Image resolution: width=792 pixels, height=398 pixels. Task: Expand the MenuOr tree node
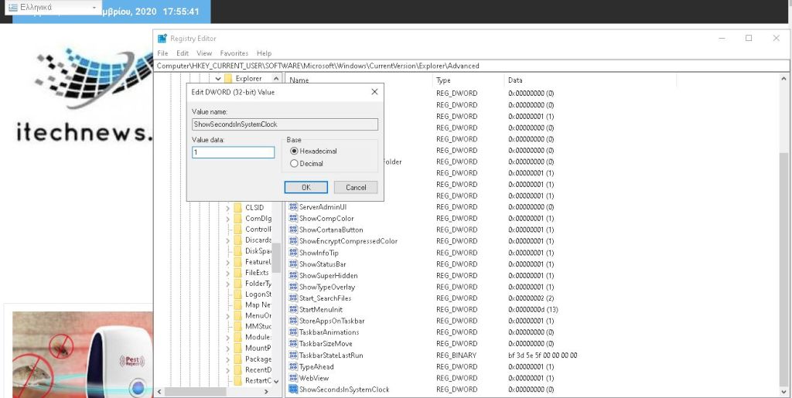[228, 316]
